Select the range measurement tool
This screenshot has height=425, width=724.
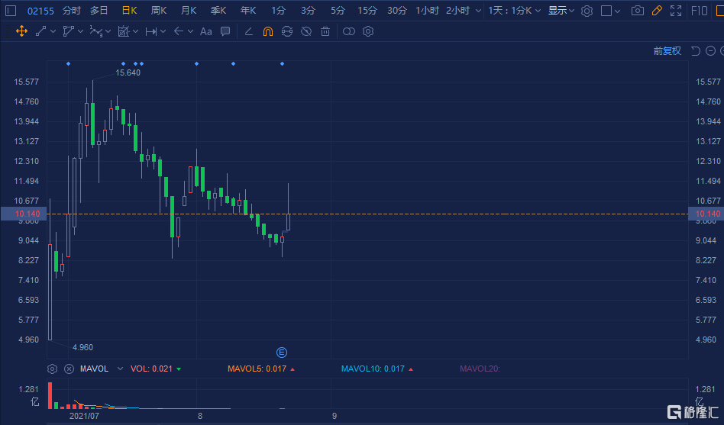point(150,31)
